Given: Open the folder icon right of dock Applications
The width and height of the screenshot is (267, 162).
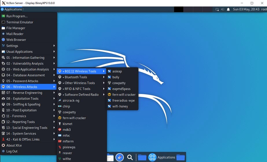Looking at the screenshot, I should 181,157.
